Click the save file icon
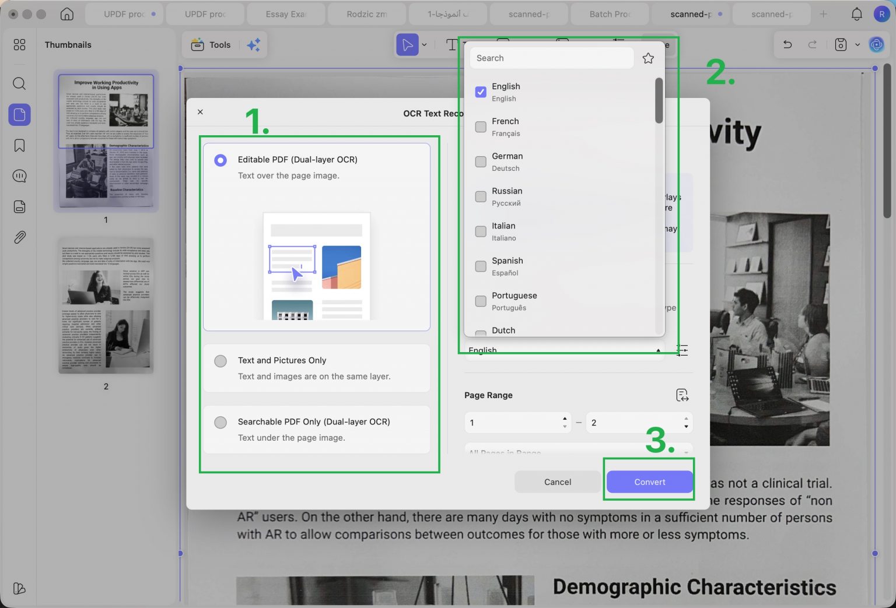This screenshot has height=608, width=896. (x=841, y=44)
